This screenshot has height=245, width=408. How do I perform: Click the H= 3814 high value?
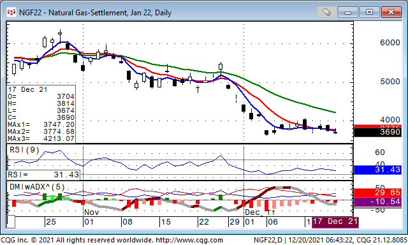coord(41,103)
